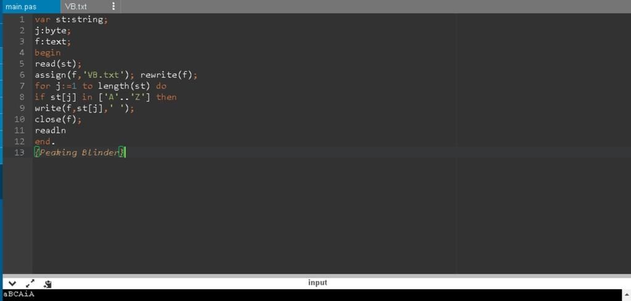This screenshot has width=631, height=301.
Task: Click line number 13 in the gutter
Action: pyautogui.click(x=19, y=153)
